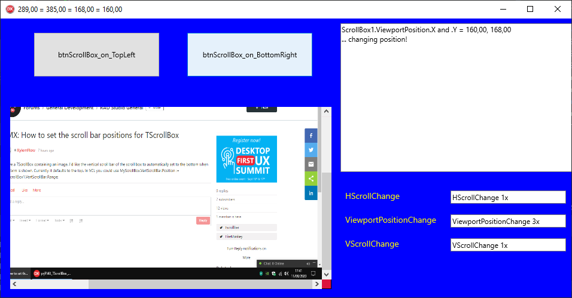Viewport: 572px width, 298px height.
Task: Click the horizontal scrollbar's left arrow
Action: tap(15, 284)
